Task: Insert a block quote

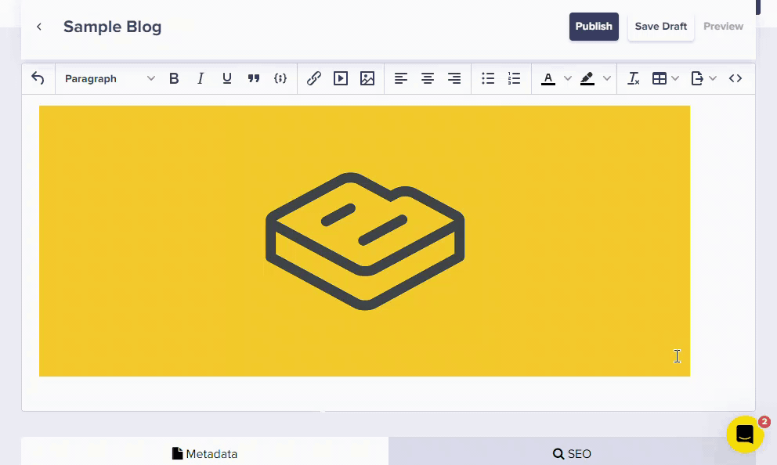Action: coord(254,78)
